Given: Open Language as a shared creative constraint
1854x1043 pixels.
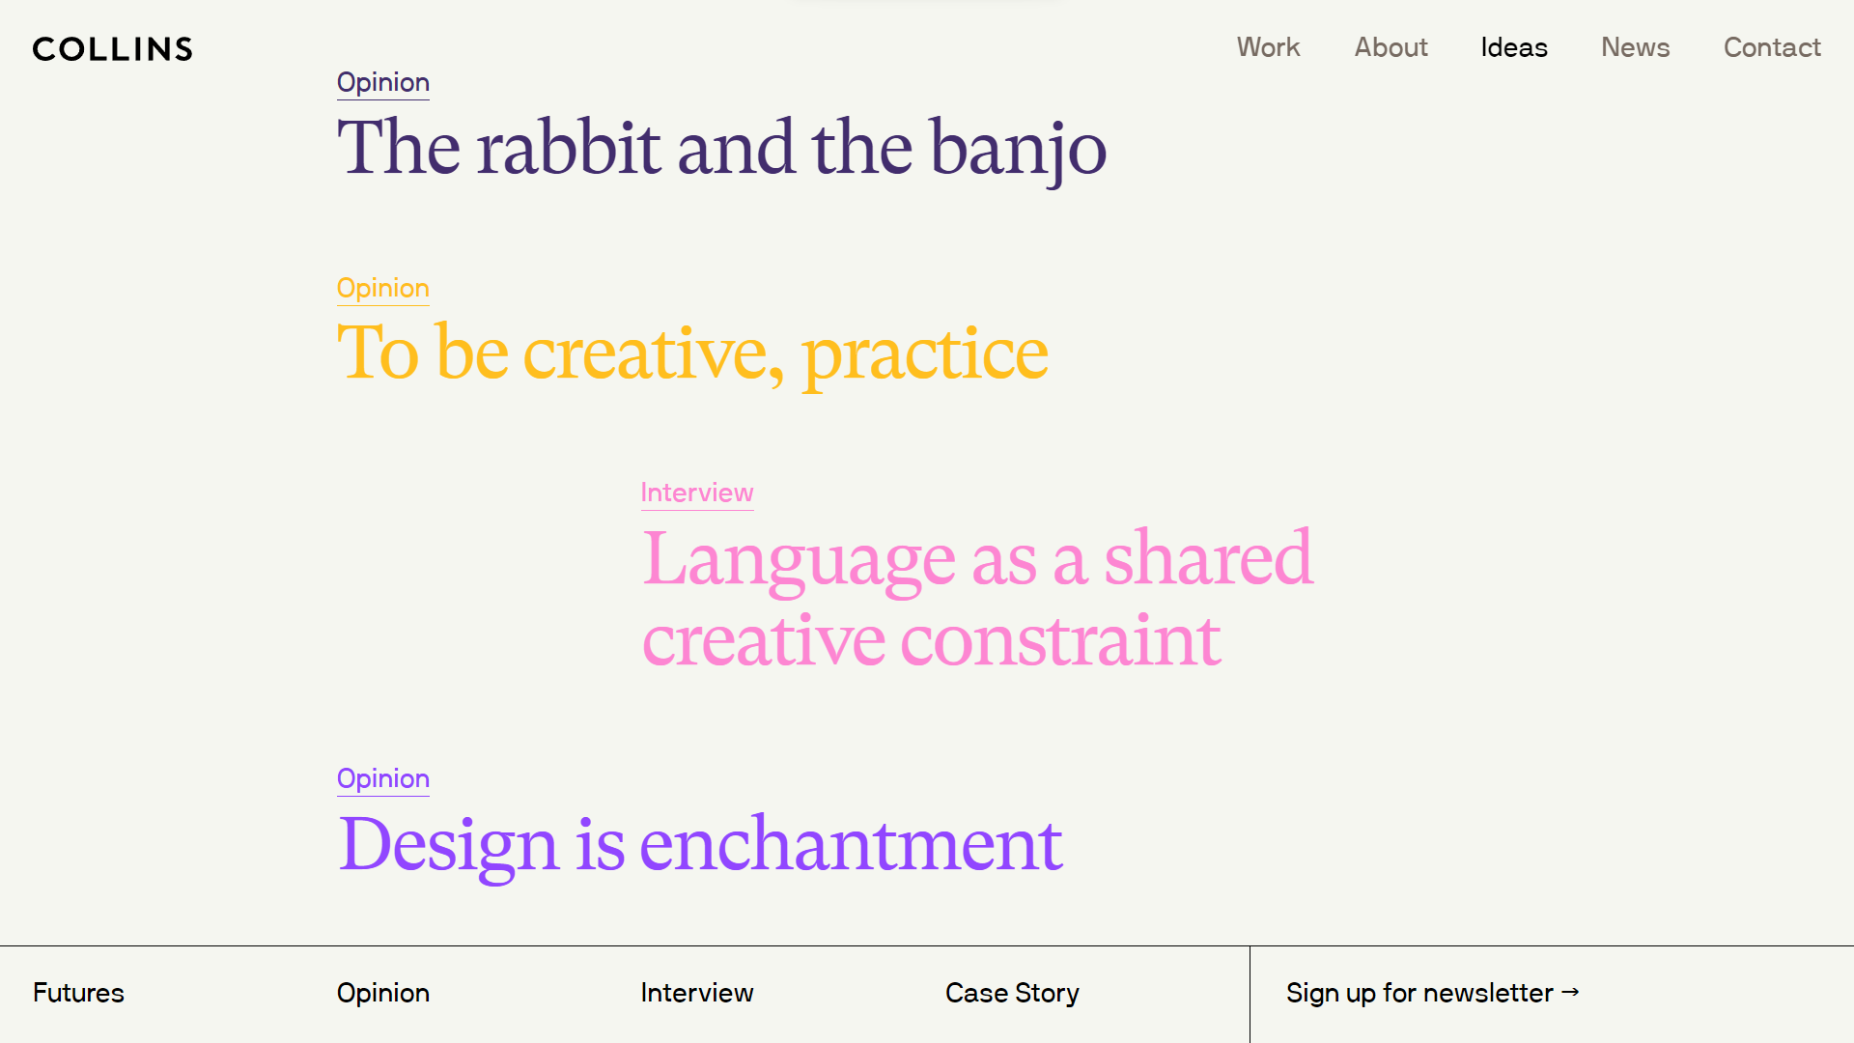Looking at the screenshot, I should click(977, 599).
